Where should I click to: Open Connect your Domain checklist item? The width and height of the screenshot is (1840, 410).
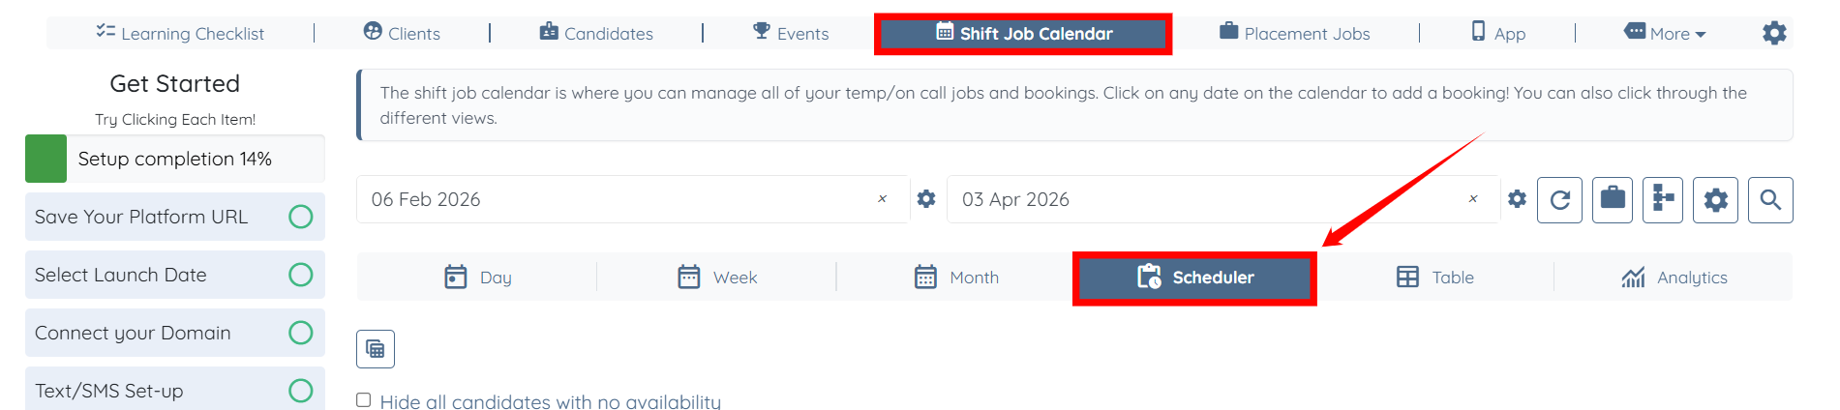[134, 333]
